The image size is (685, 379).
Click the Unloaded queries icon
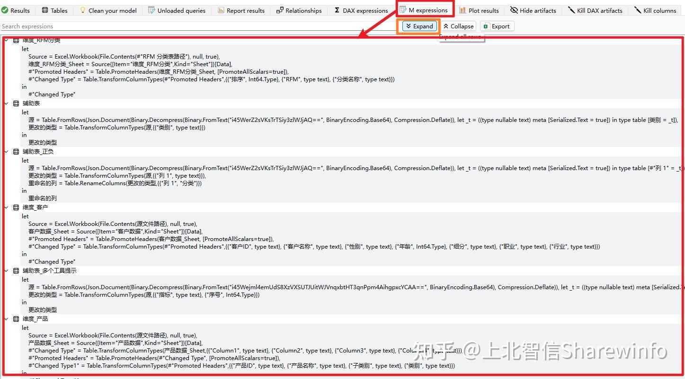pyautogui.click(x=151, y=10)
